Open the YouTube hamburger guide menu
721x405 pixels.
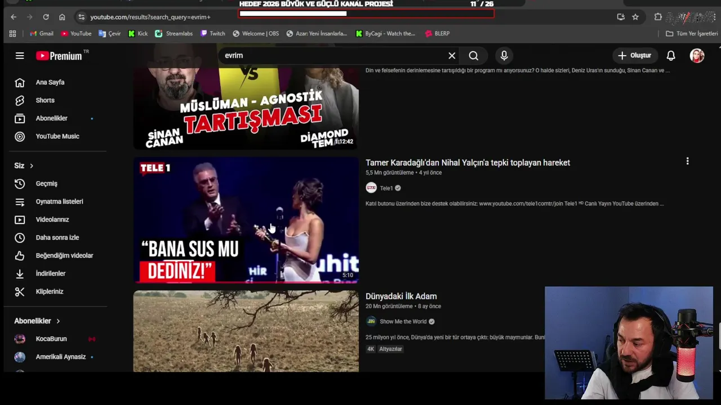(x=20, y=56)
